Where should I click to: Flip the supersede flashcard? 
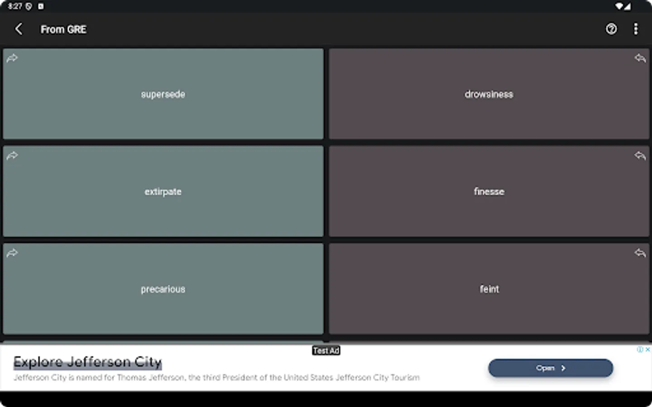click(163, 94)
